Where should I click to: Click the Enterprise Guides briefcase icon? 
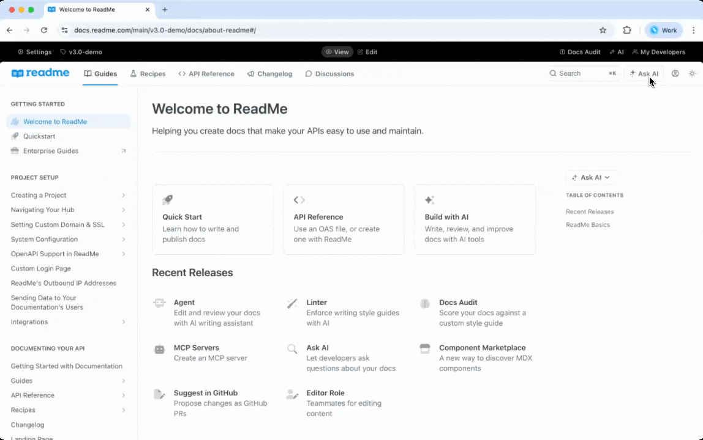(15, 151)
